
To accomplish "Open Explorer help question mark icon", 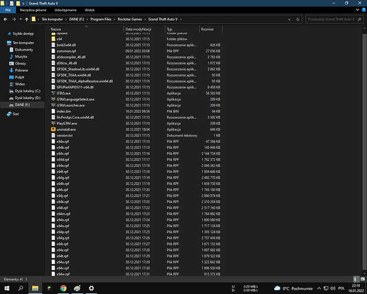I will [x=364, y=10].
